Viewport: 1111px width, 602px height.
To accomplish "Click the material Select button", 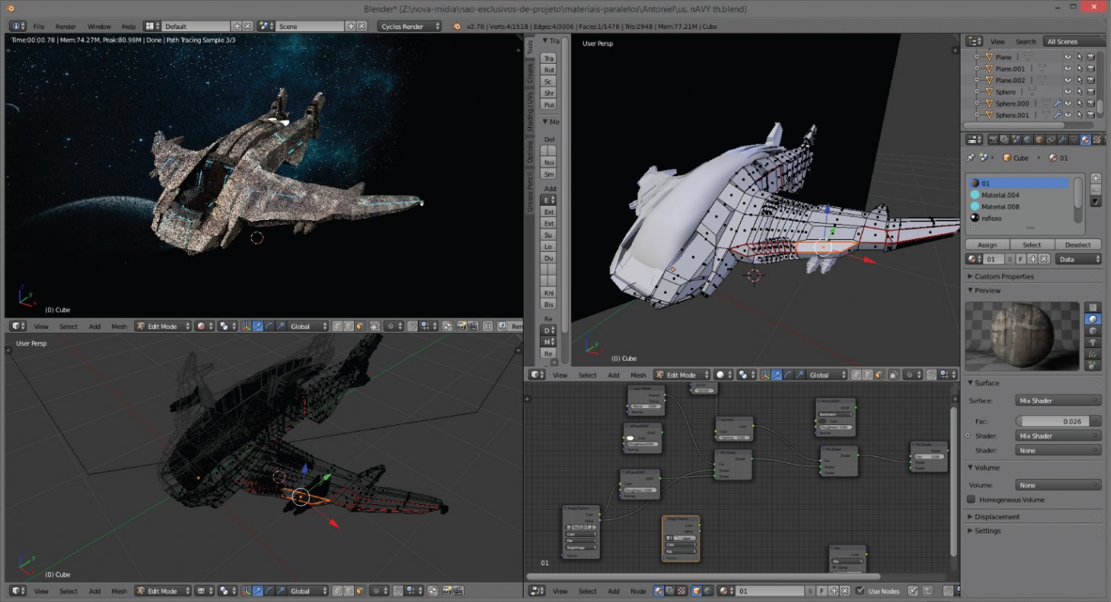I will click(x=1032, y=244).
